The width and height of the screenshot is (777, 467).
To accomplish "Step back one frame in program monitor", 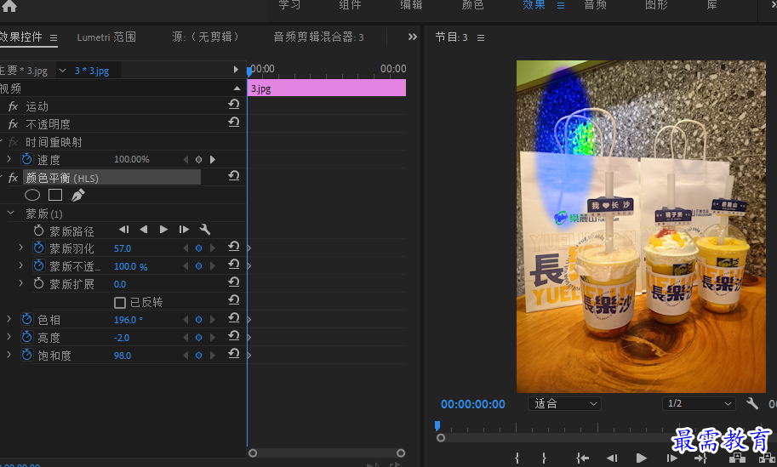I will [x=612, y=458].
